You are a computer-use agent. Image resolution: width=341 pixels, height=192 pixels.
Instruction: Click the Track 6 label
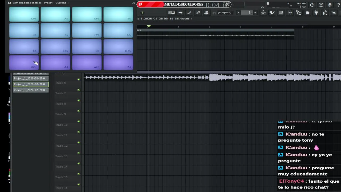[x=60, y=83]
